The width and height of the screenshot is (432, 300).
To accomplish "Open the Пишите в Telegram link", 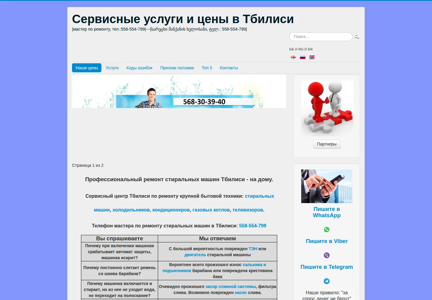I will coord(327,267).
